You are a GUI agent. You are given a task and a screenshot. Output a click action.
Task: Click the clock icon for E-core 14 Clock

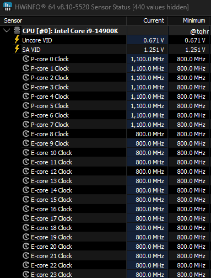[x=26, y=190]
